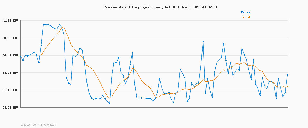The height and width of the screenshot is (128, 308).
Task: Click the word Artikel in the chart title
Action: (x=181, y=7)
